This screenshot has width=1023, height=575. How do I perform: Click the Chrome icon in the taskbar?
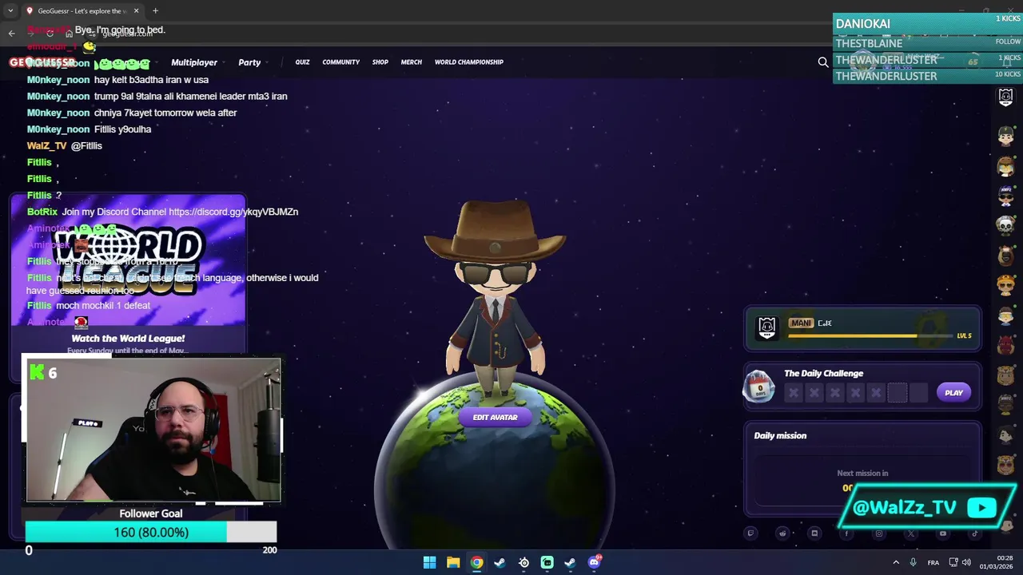pyautogui.click(x=476, y=562)
